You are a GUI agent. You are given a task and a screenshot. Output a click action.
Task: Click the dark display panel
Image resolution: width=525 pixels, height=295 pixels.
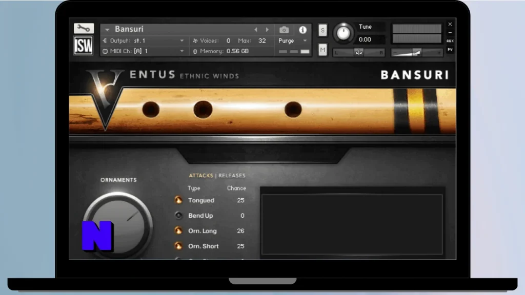coord(352,224)
